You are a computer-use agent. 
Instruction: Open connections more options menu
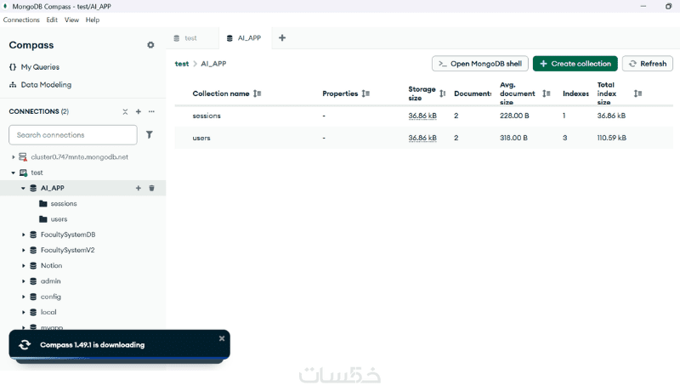coord(151,111)
